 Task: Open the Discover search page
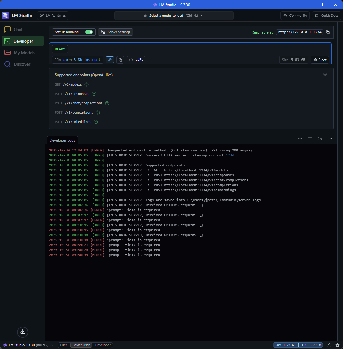click(22, 64)
